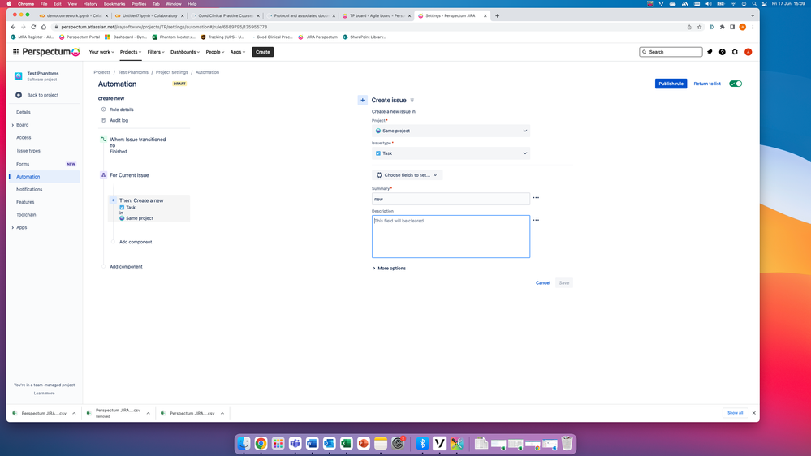Switch to the Untitled7.ipynb Colaboratory tab

[x=149, y=15]
